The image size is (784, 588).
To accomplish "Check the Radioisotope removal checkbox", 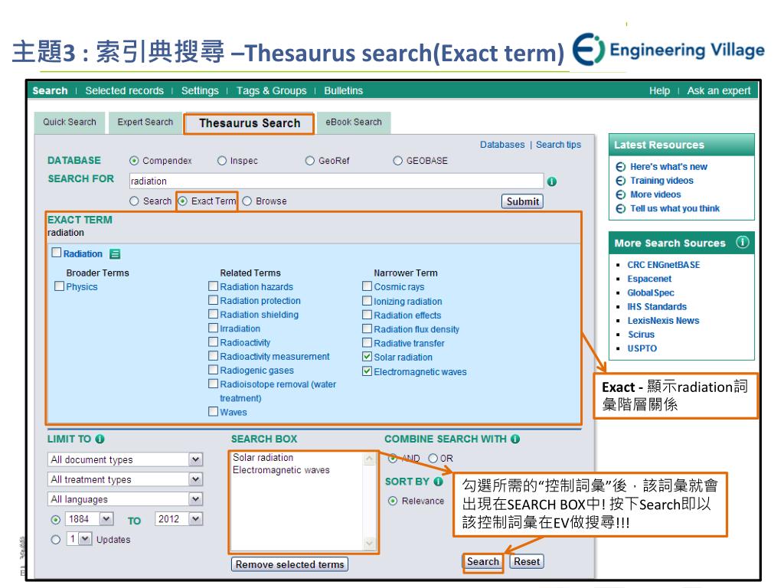I will [214, 384].
